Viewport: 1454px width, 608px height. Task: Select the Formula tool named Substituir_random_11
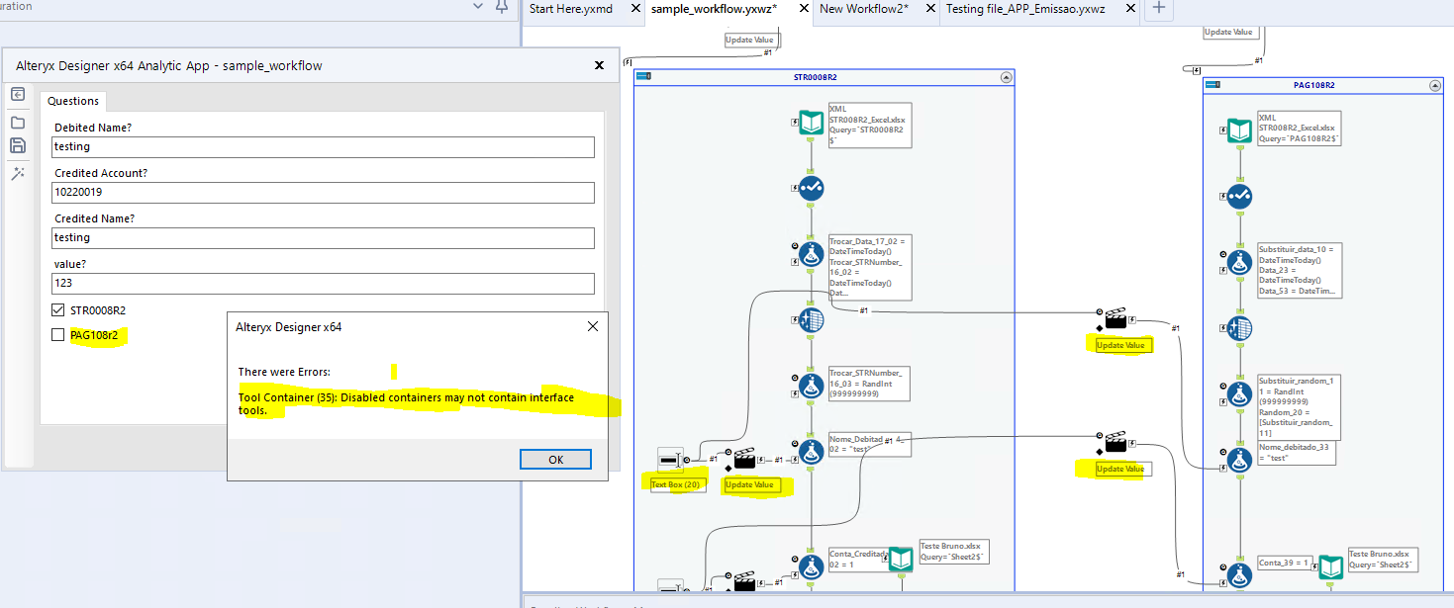pos(1238,394)
